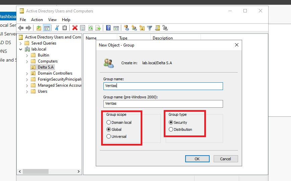This screenshot has width=291, height=181.
Task: Click the Cut scissors toolbar icon
Action: tap(57, 28)
